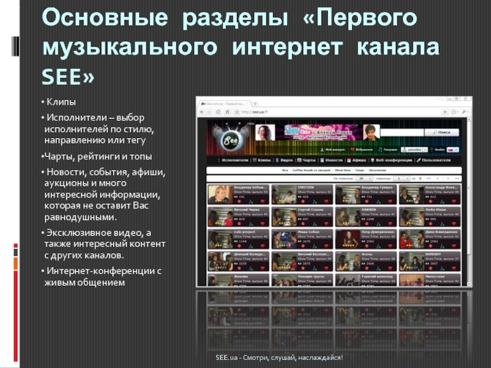
Task: Open Мой аккаунт person icon link
Action: pos(333,150)
